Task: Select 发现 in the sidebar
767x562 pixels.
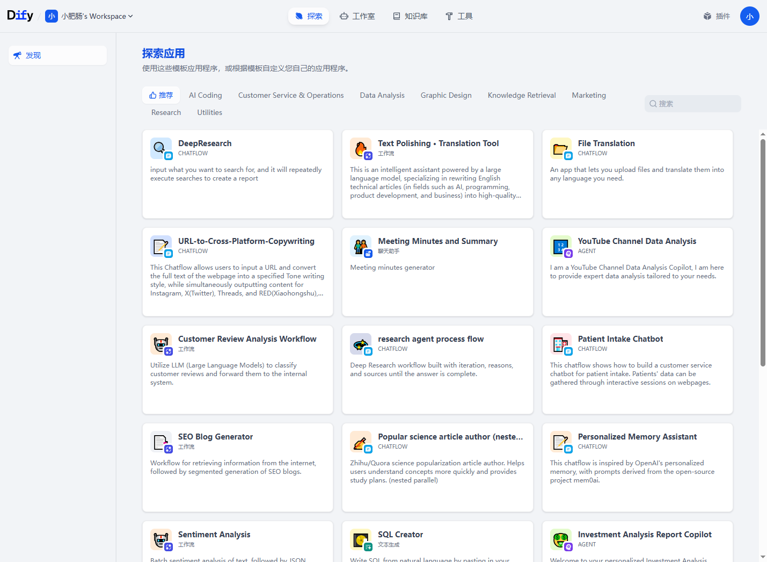Action: 57,55
